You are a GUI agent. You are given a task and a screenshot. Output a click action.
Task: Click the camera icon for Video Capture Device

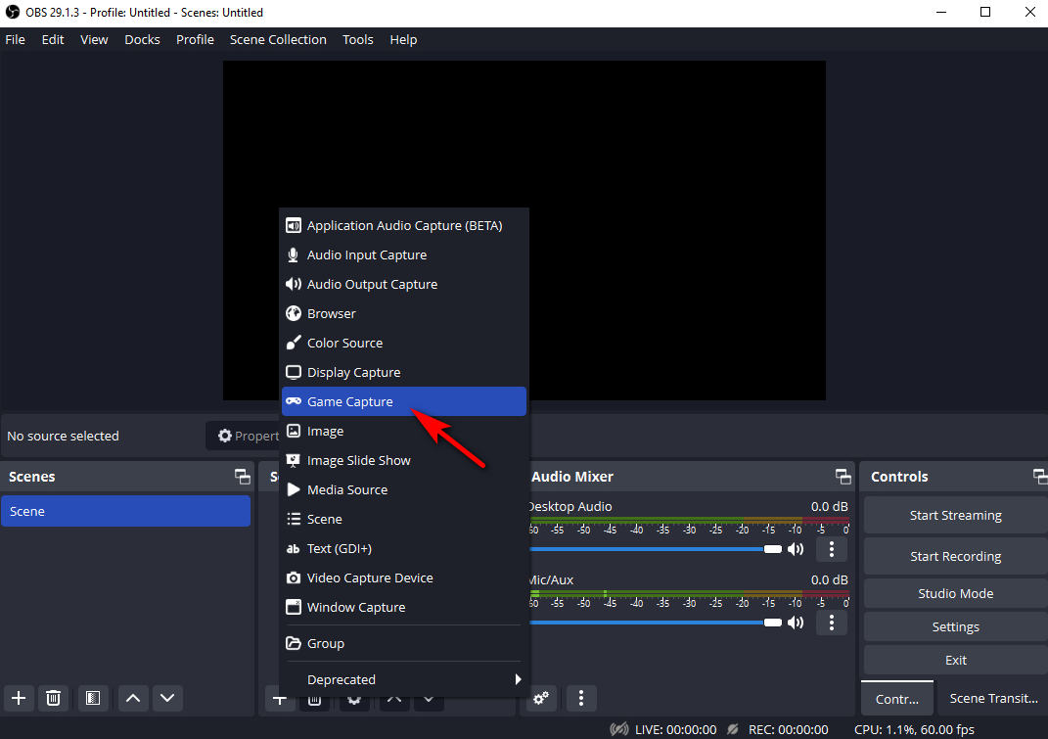click(294, 577)
